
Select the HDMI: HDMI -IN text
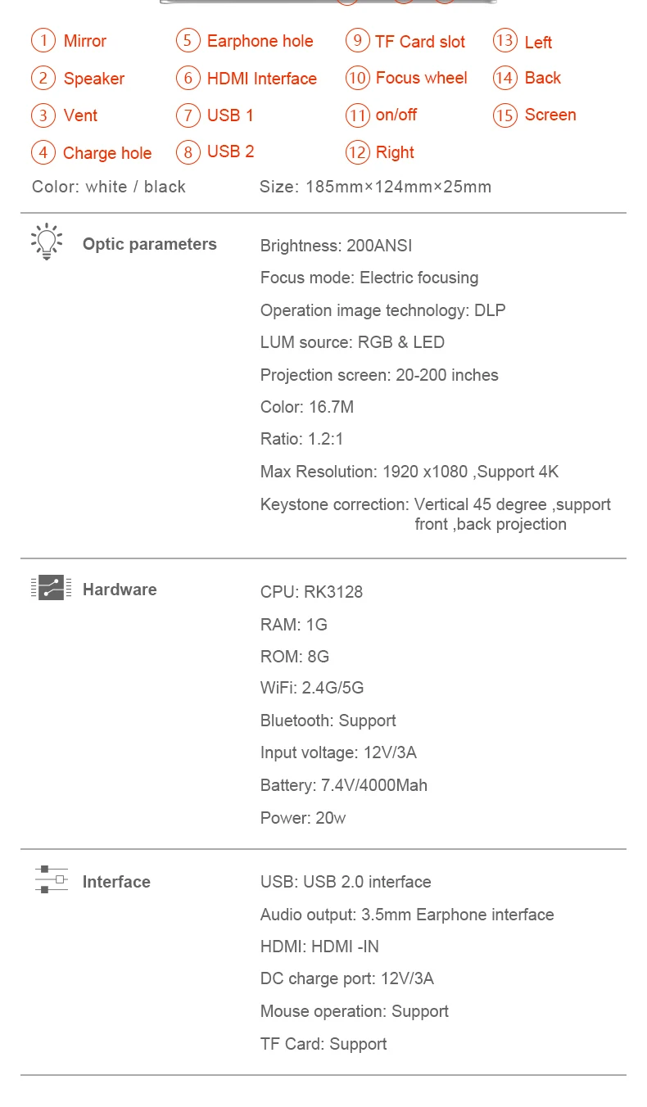pos(319,947)
